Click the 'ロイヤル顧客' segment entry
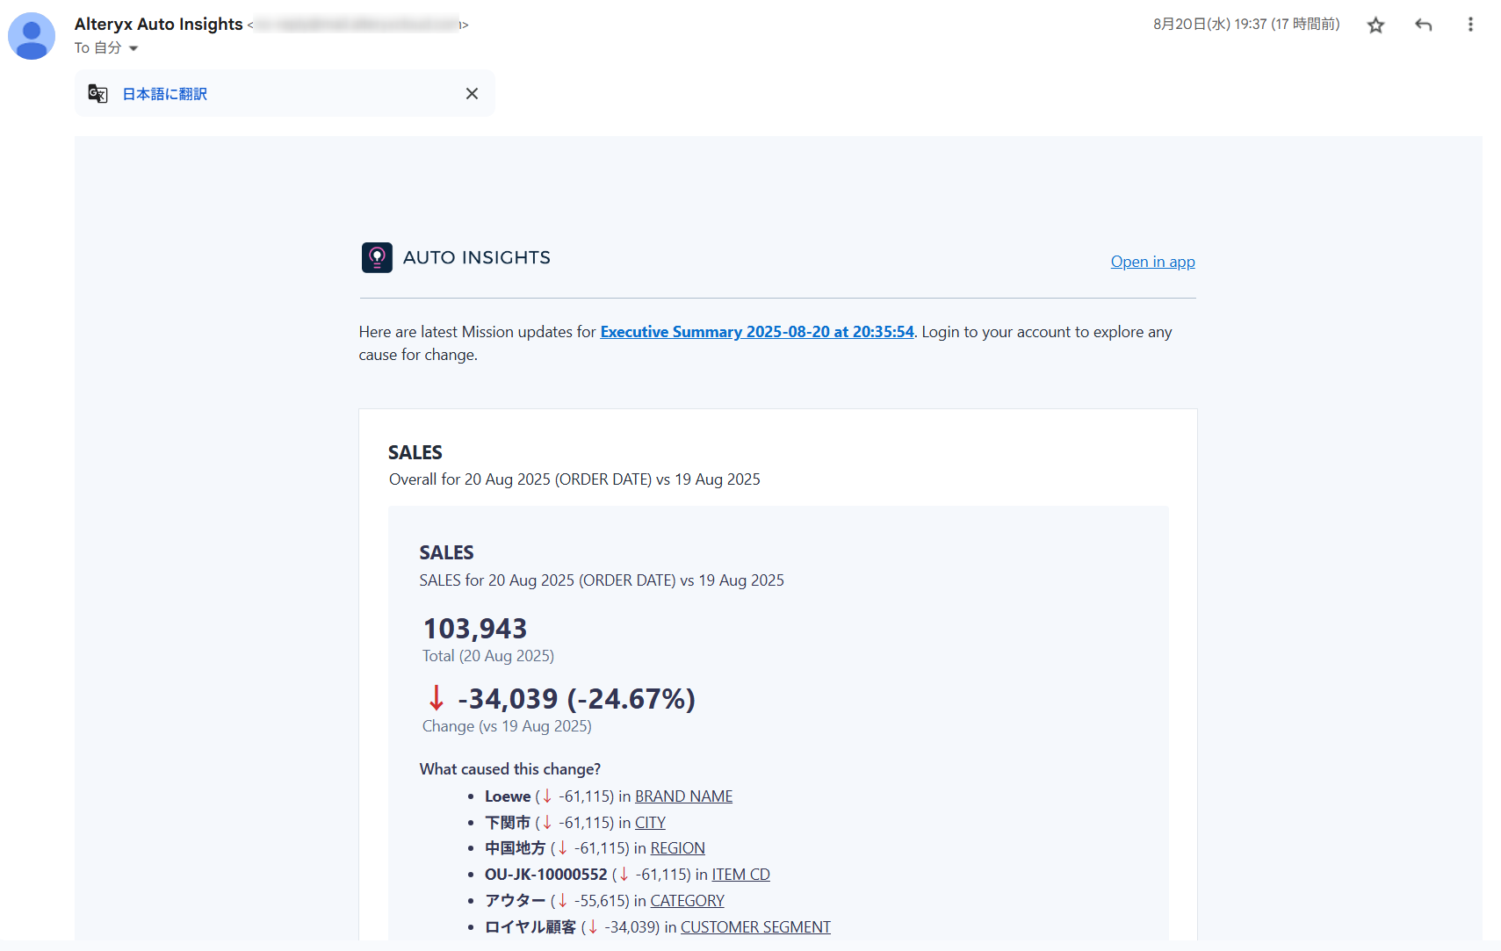 (x=530, y=927)
